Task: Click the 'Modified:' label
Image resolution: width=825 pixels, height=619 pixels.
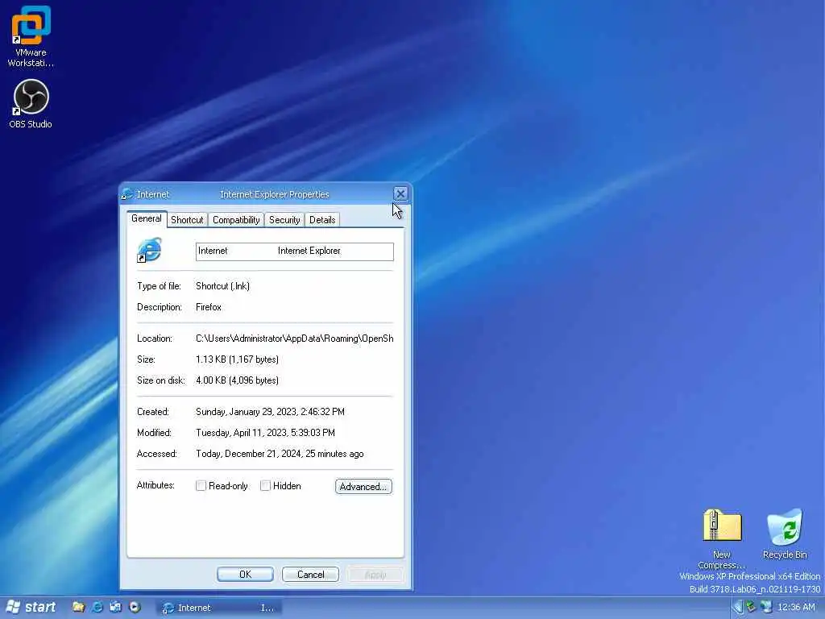Action: (154, 433)
